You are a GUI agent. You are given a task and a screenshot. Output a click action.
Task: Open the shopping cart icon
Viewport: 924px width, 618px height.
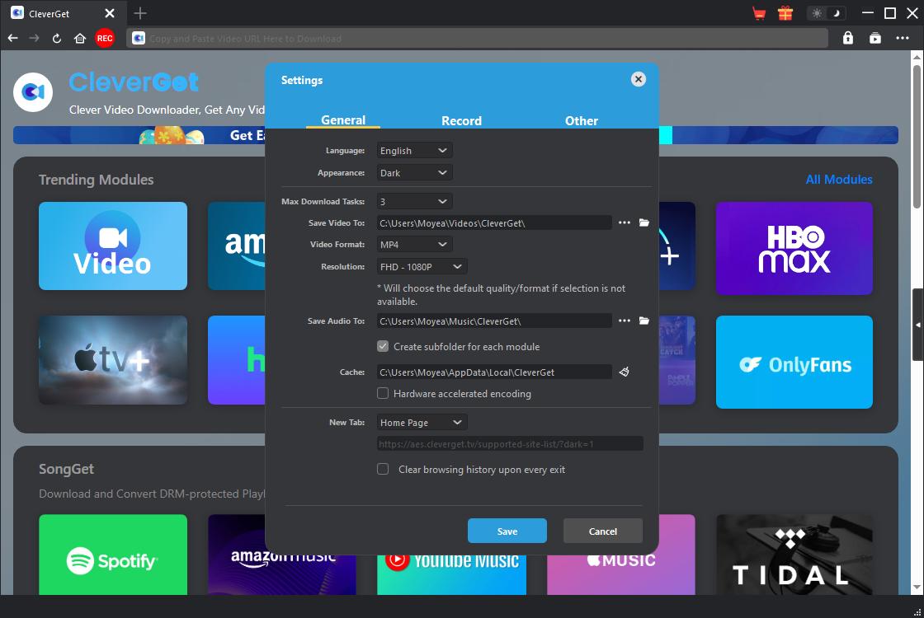pyautogui.click(x=759, y=13)
